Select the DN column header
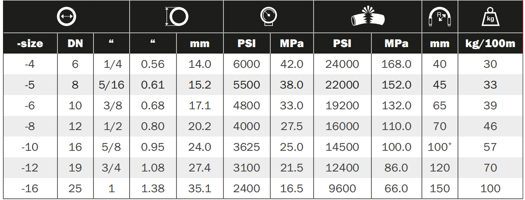This screenshot has width=525, height=200. [75, 44]
